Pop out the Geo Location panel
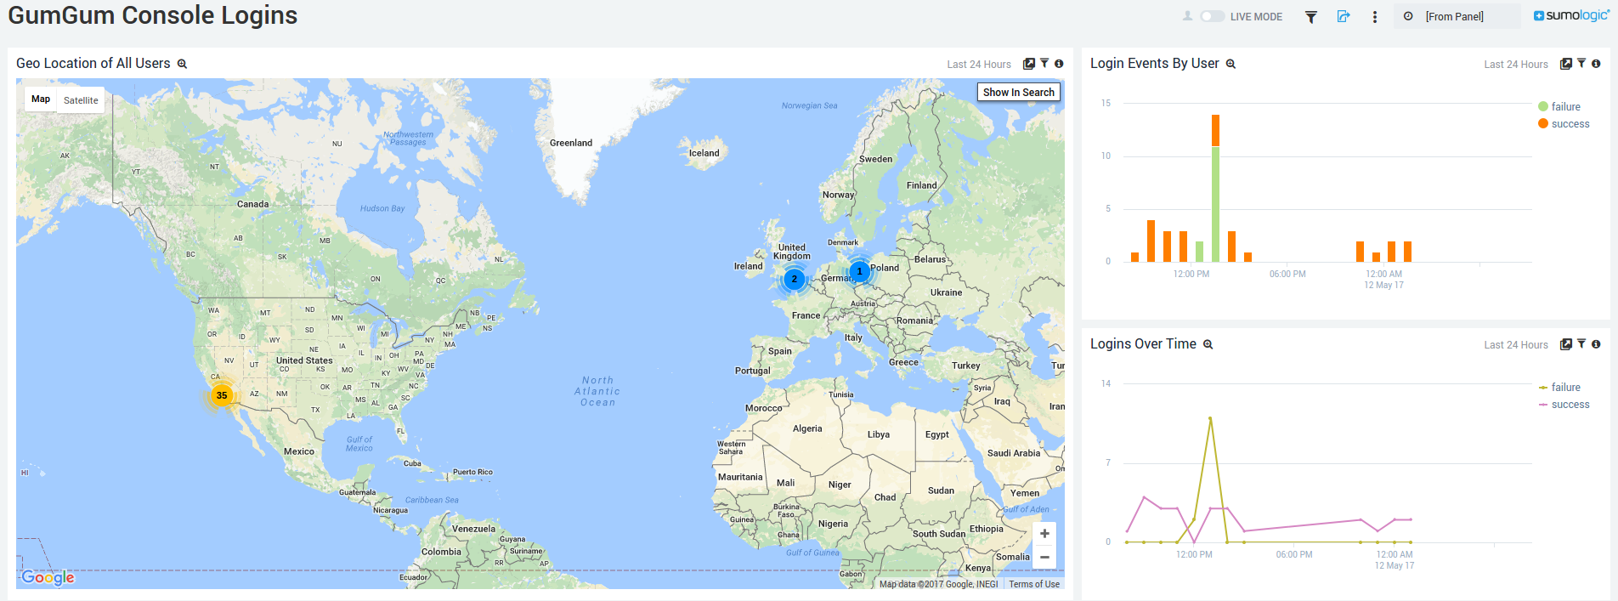The image size is (1618, 601). (1029, 64)
